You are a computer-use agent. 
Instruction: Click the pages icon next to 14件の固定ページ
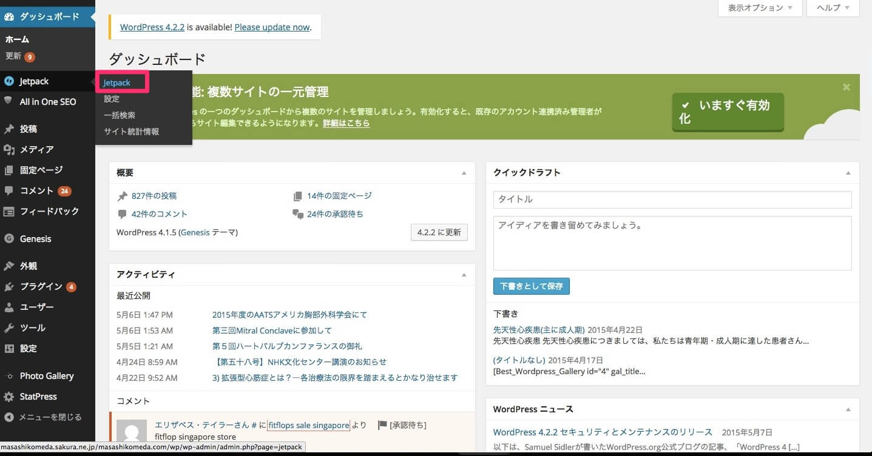pos(297,196)
